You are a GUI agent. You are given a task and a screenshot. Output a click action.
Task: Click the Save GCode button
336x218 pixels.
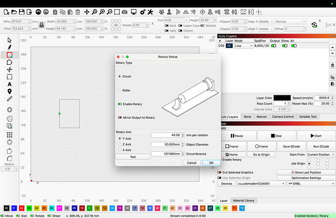pos(291,146)
